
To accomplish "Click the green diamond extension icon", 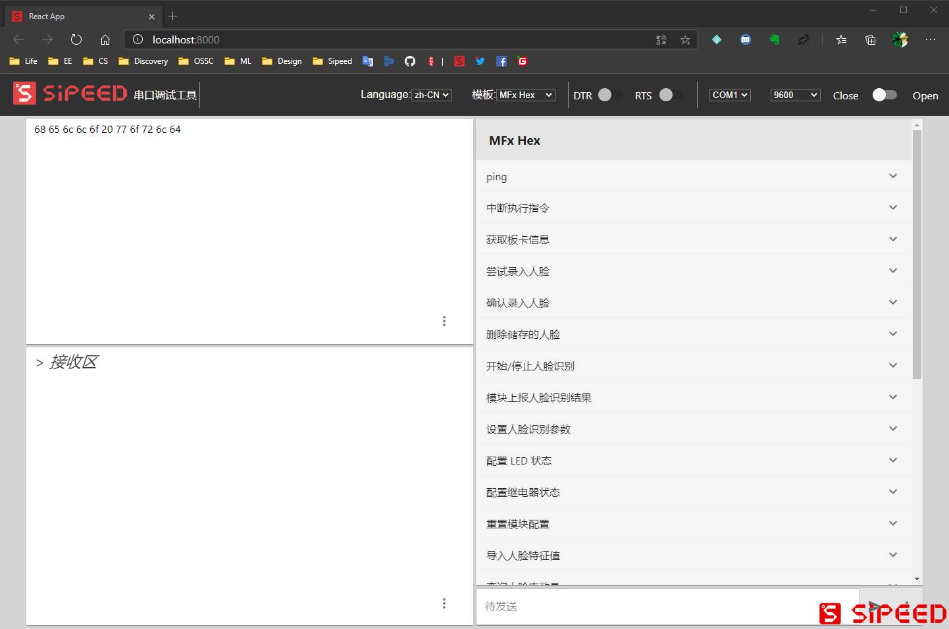I will click(717, 39).
